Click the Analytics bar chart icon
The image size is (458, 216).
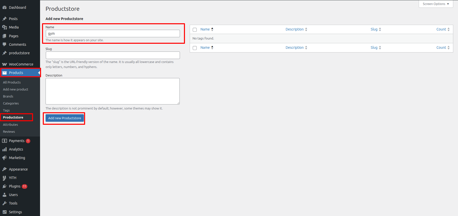(x=5, y=149)
